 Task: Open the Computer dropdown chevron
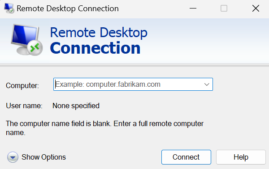pos(207,84)
